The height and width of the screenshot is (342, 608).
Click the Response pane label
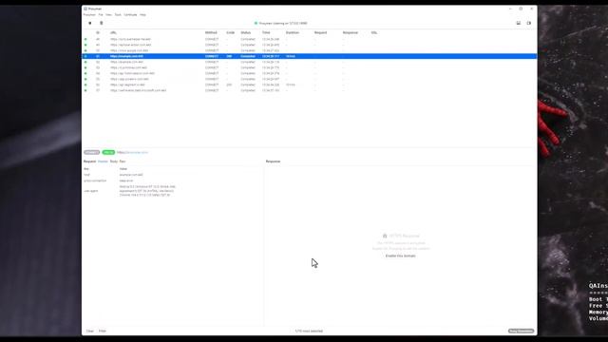click(273, 161)
